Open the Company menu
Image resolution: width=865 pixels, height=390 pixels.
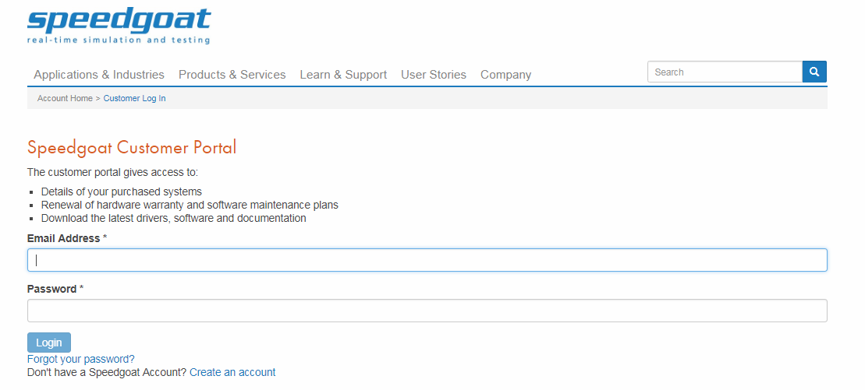506,75
